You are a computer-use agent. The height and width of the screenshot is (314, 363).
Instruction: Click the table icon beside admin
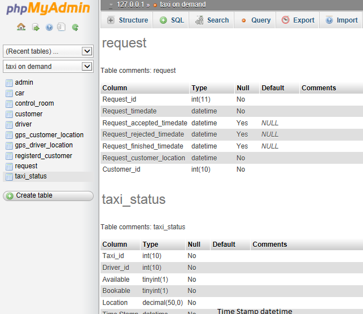[9, 83]
